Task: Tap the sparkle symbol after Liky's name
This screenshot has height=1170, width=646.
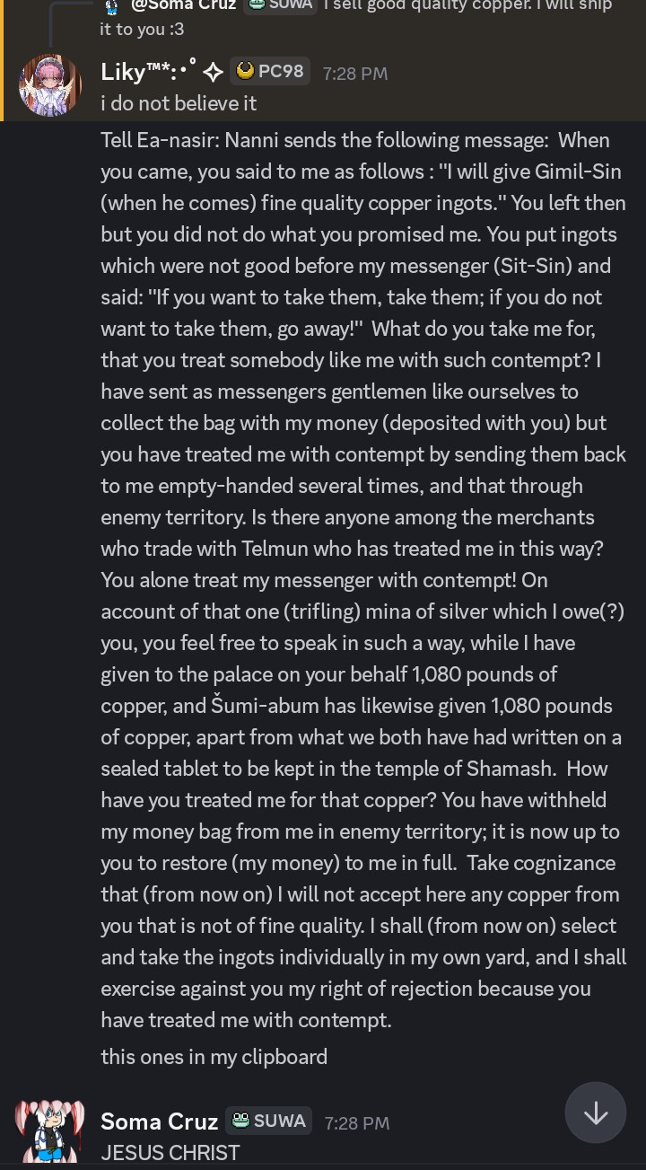Action: click(213, 72)
